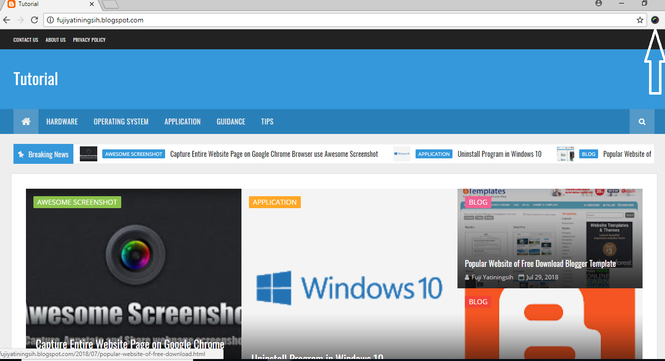Click the Blogger favicon on the Tutorial tab
This screenshot has width=665, height=361.
click(x=11, y=4)
